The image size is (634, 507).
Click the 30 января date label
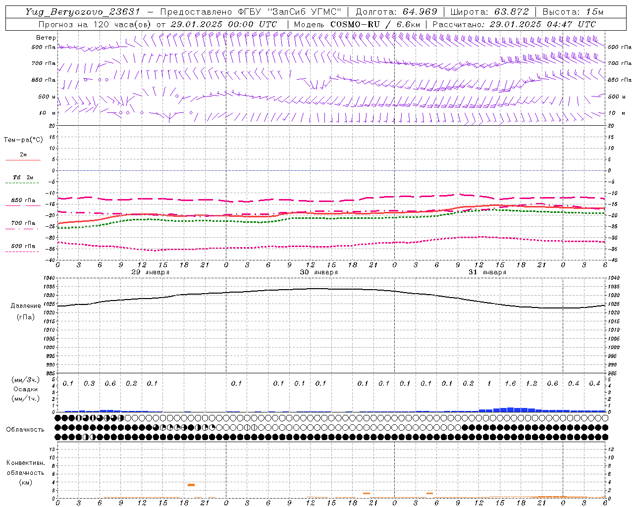coord(318,272)
